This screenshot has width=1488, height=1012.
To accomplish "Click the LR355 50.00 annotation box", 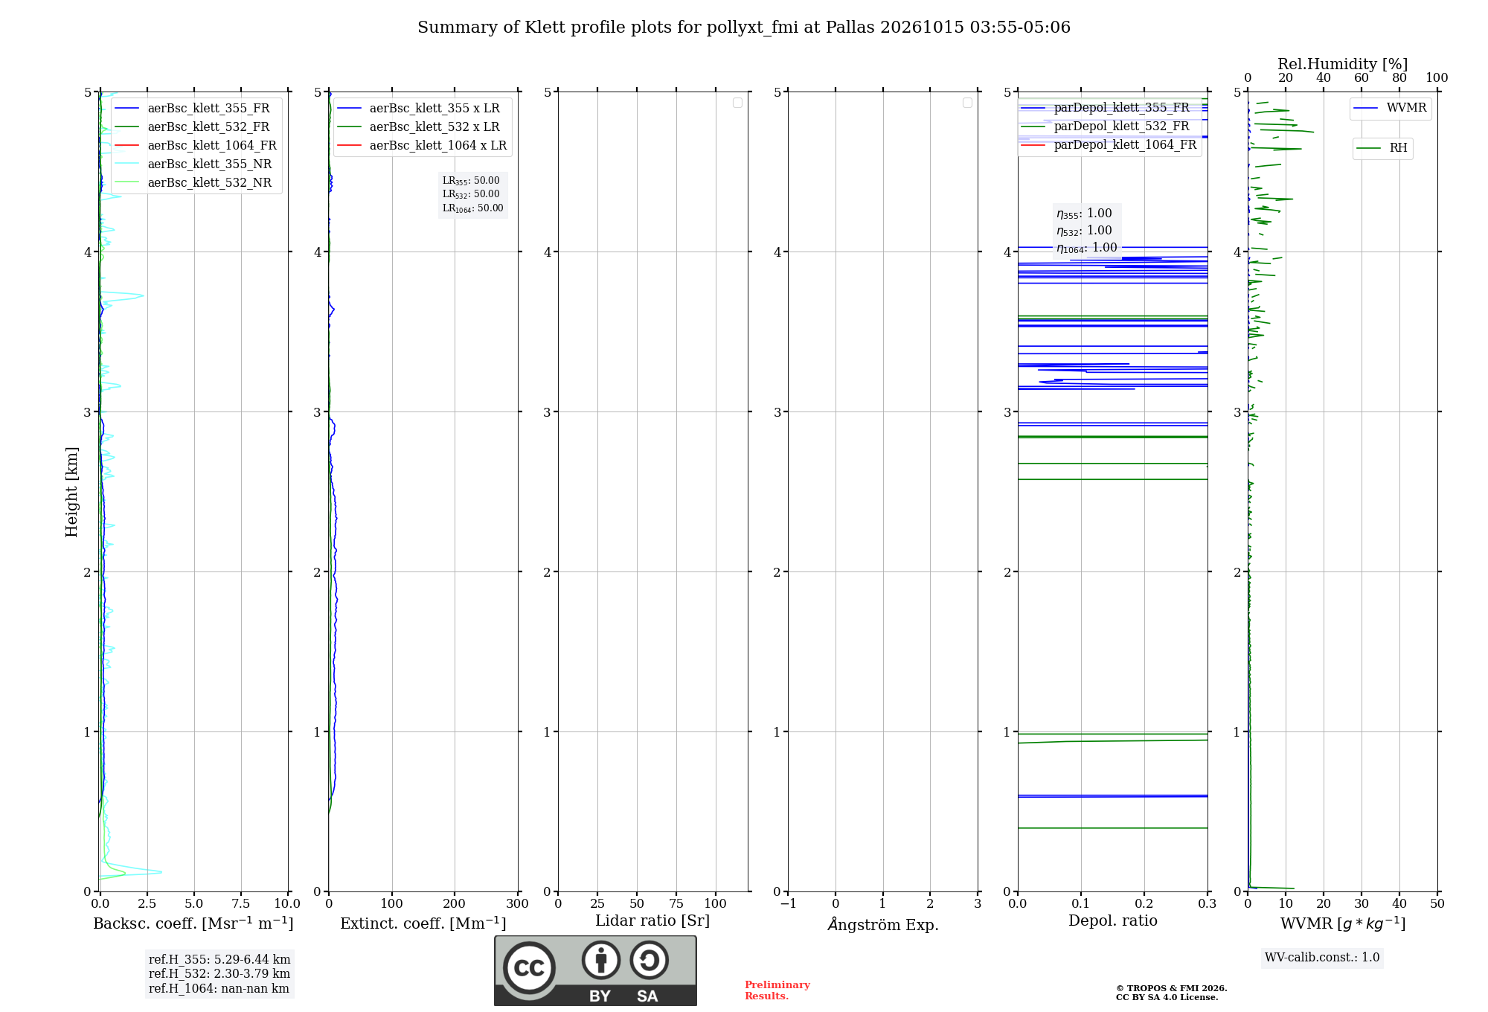I will [x=473, y=194].
